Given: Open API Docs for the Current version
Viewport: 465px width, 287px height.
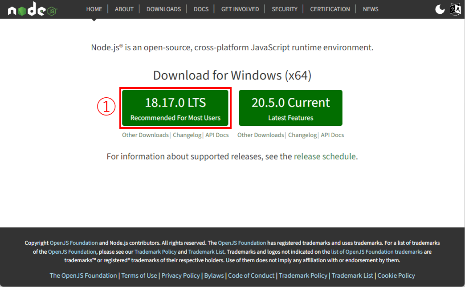Looking at the screenshot, I should (x=332, y=135).
